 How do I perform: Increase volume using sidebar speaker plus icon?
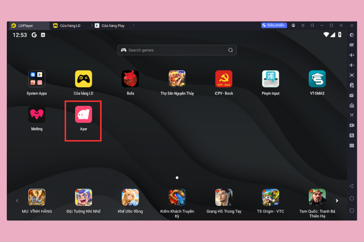(352, 55)
